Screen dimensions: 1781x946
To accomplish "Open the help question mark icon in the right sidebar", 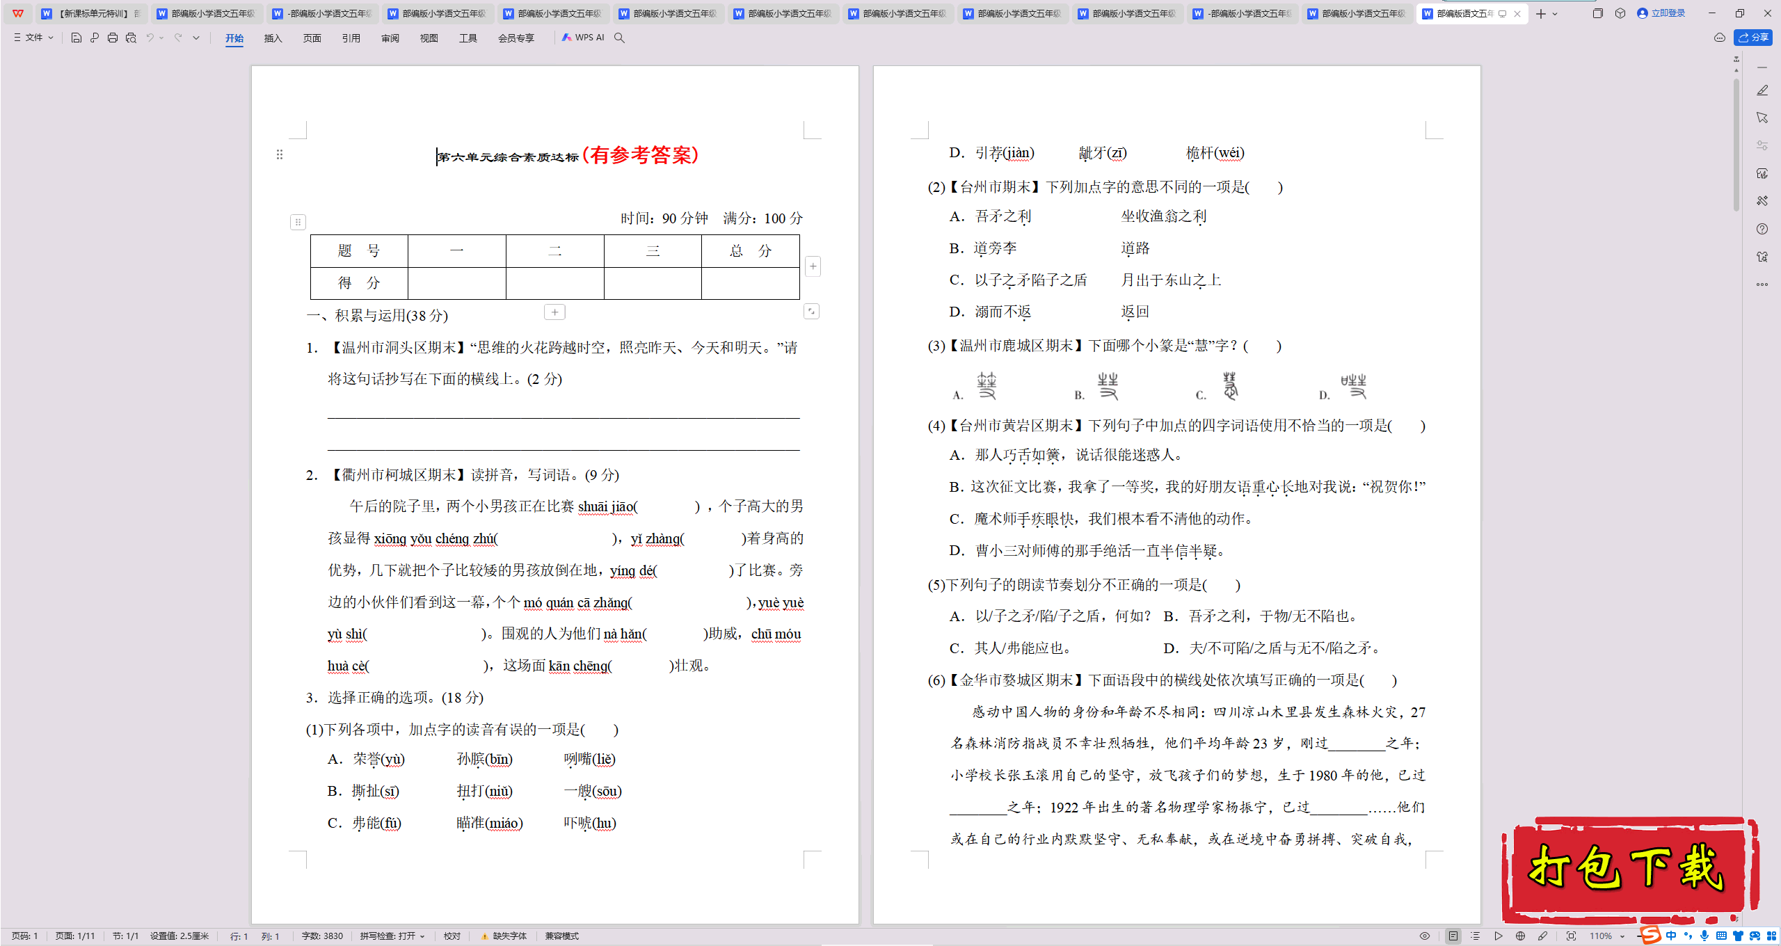I will pos(1762,229).
